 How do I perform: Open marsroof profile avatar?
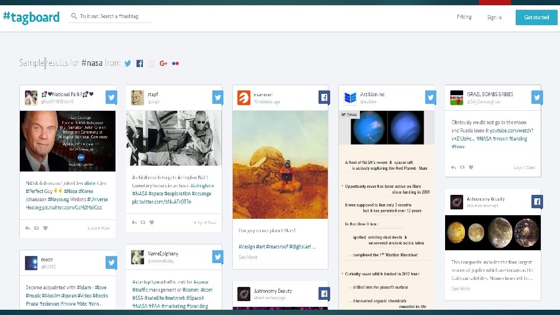[244, 97]
